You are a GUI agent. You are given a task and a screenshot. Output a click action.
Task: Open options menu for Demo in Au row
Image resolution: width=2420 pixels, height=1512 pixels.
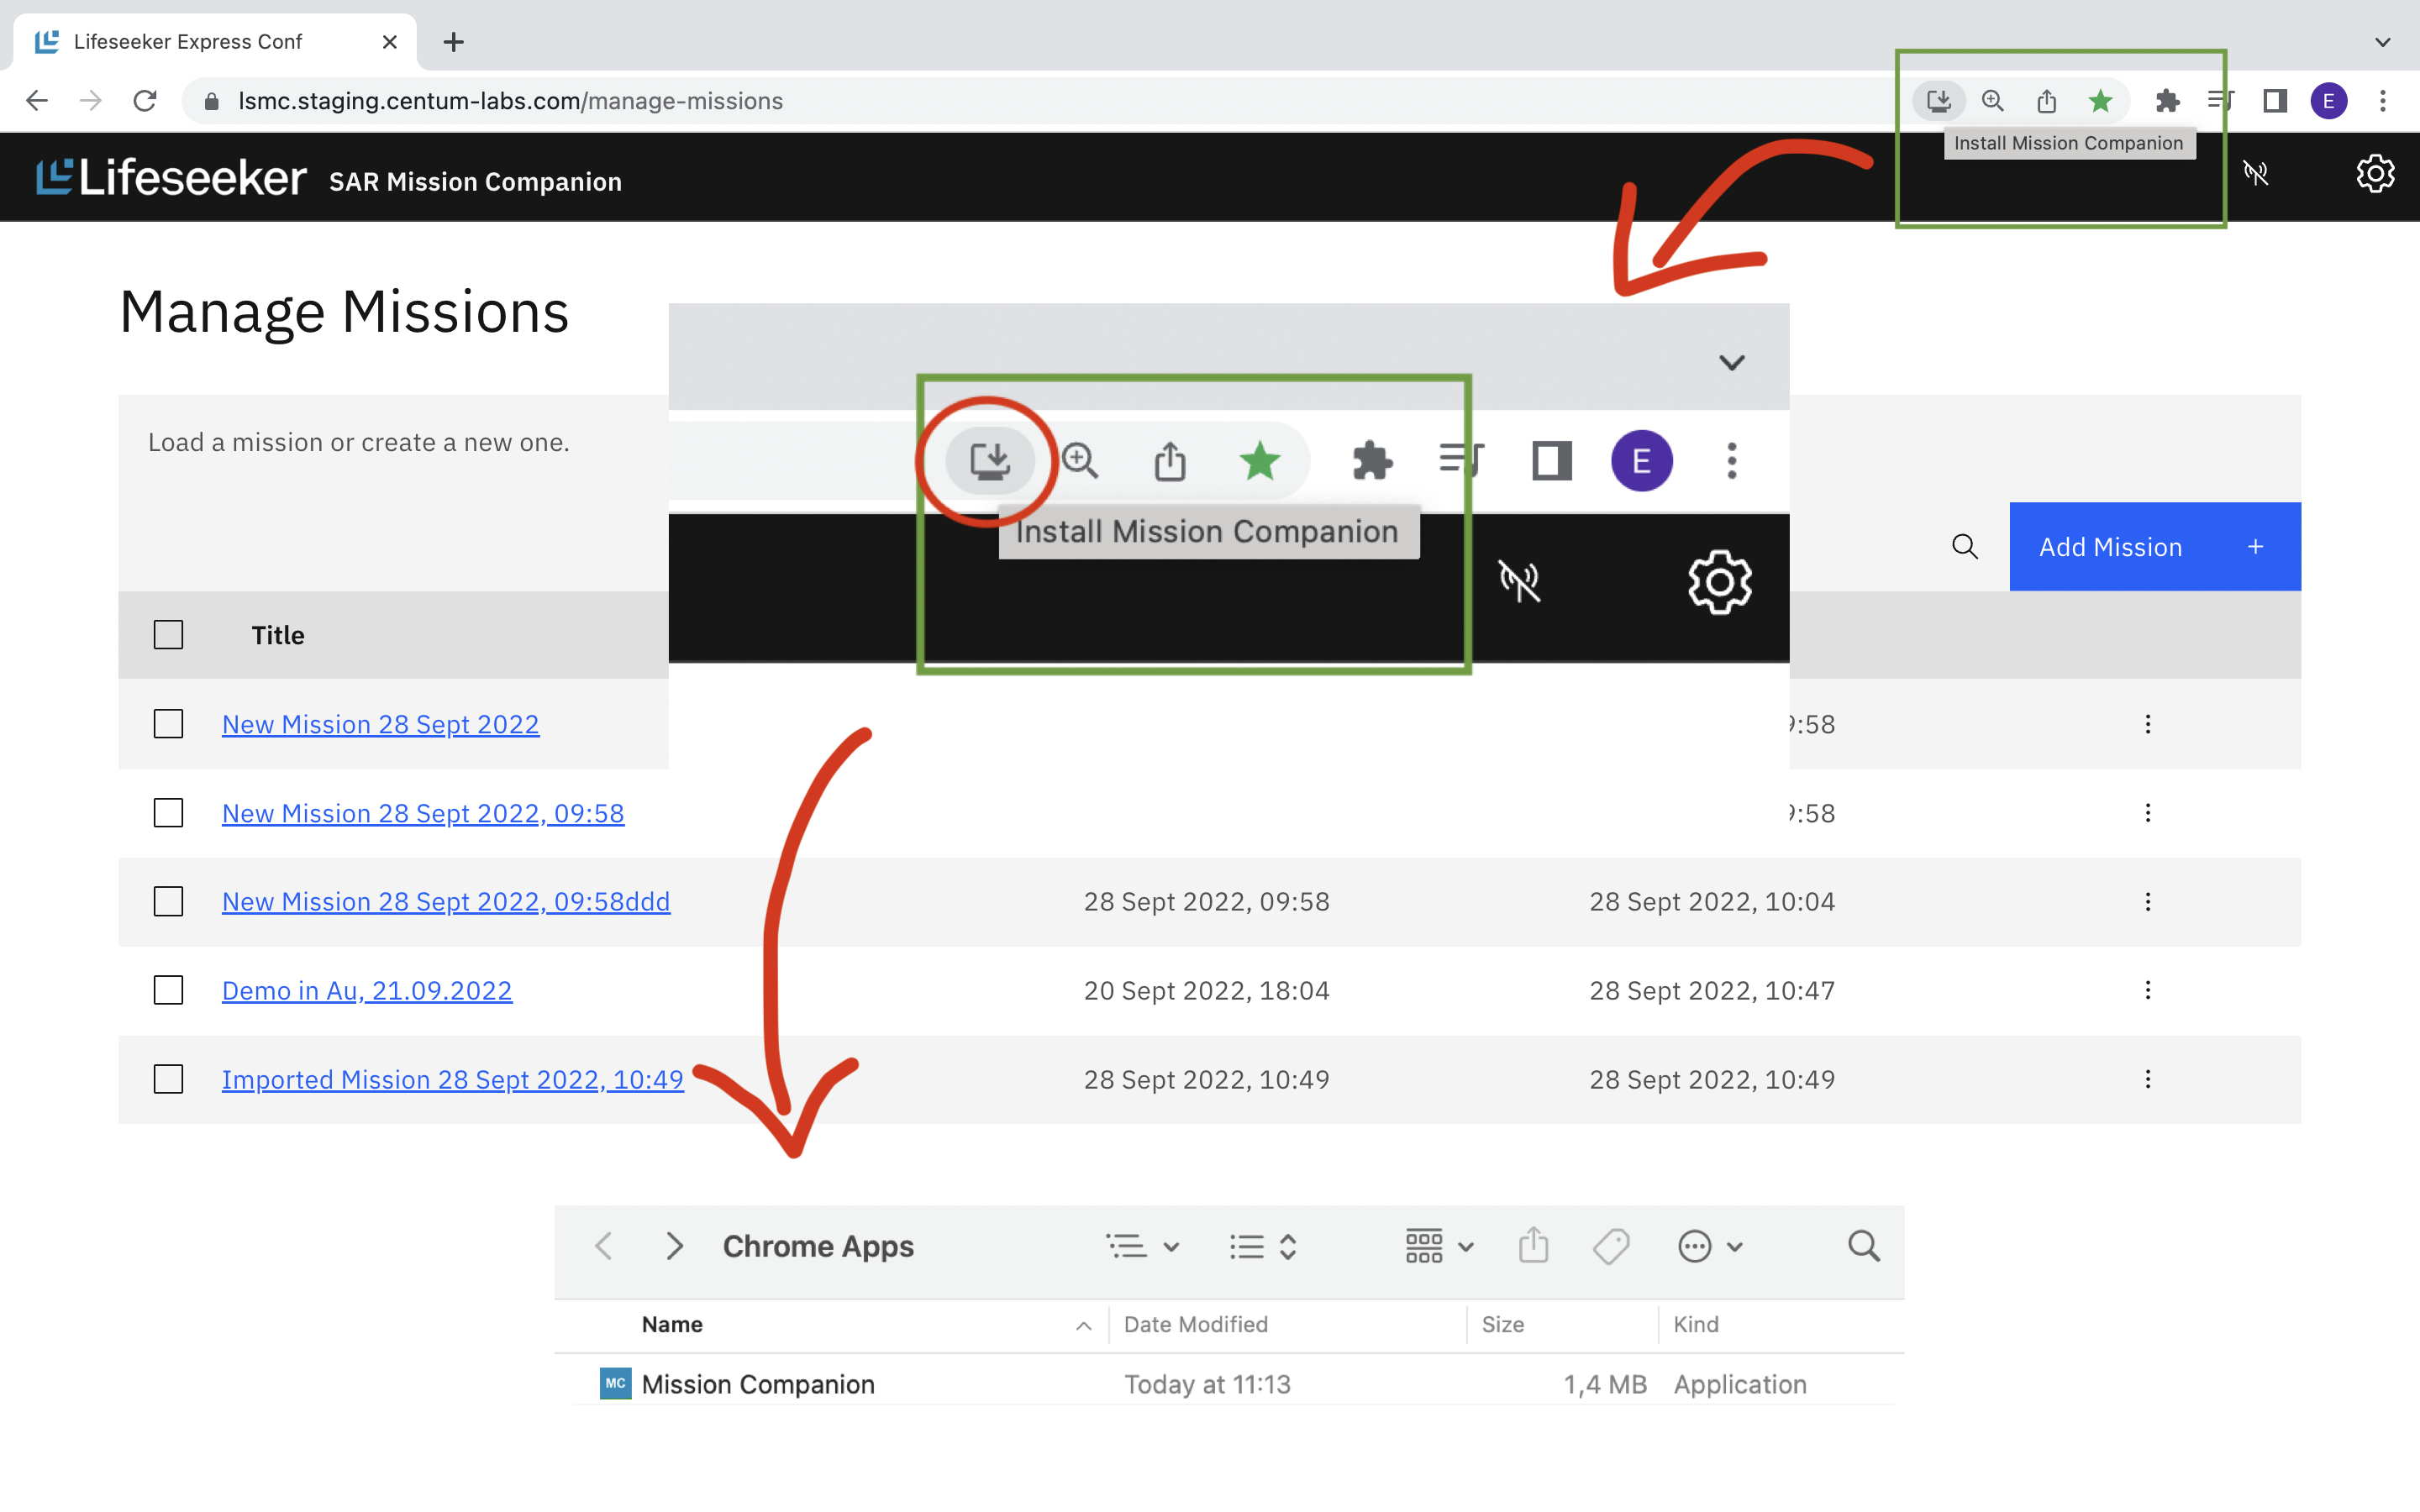click(x=2147, y=990)
